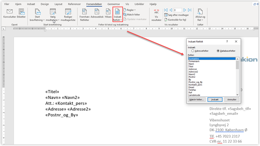The image size is (260, 146).
Task: Click the Indsæt button in dialog
Action: 215,100
